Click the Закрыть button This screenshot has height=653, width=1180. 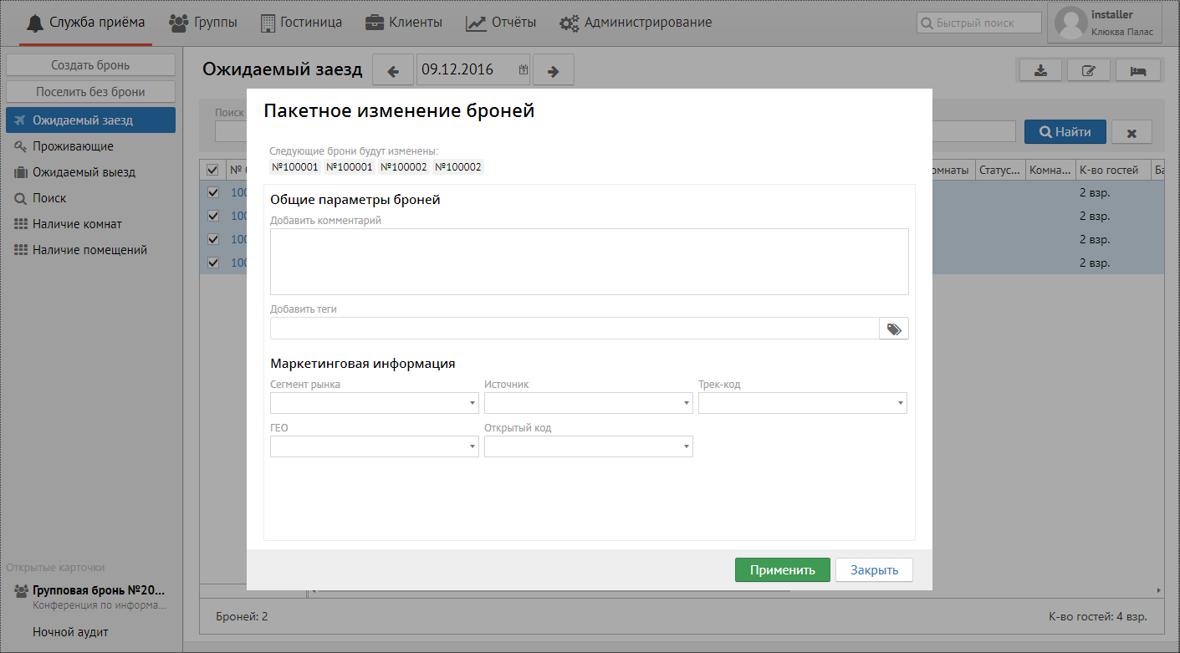[x=874, y=570]
